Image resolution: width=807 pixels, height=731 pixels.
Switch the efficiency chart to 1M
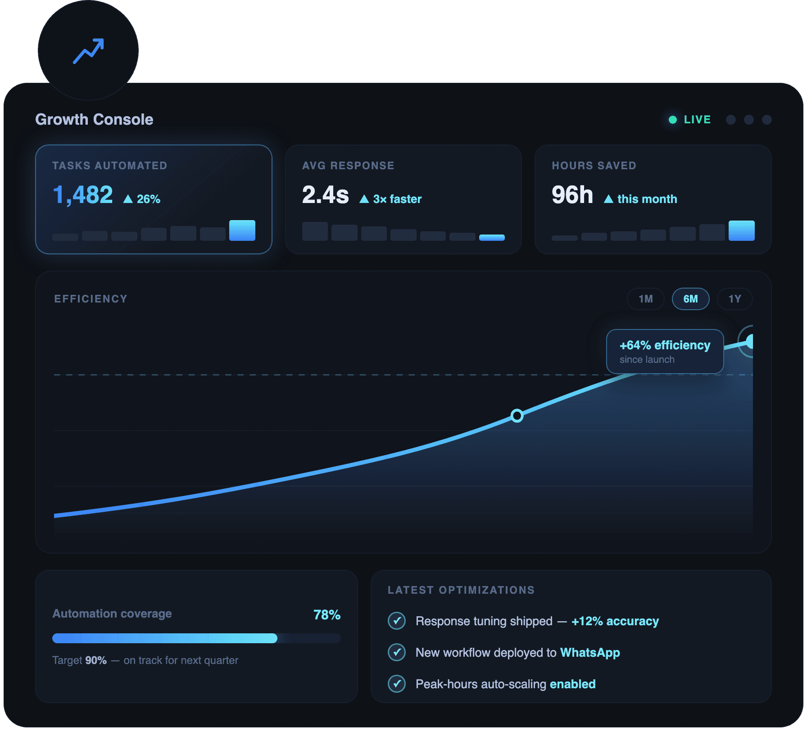pyautogui.click(x=645, y=299)
